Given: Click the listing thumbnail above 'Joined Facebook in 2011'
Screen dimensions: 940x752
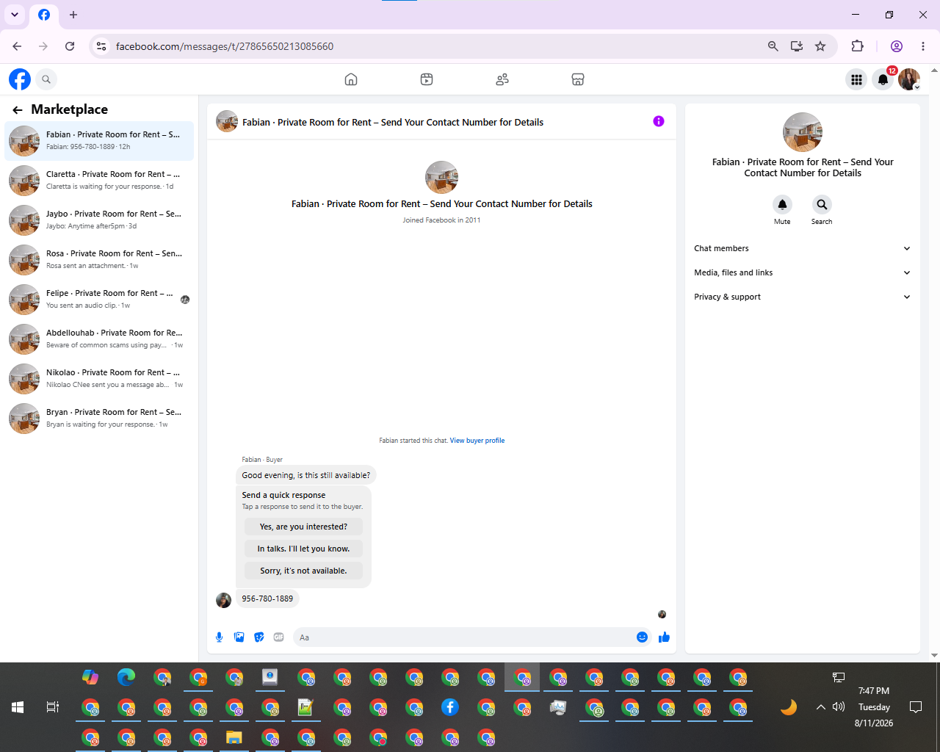Looking at the screenshot, I should (x=441, y=178).
